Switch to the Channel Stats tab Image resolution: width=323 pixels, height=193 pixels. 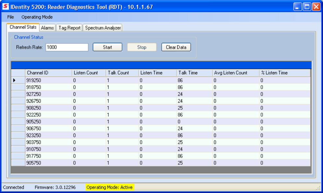(23, 27)
